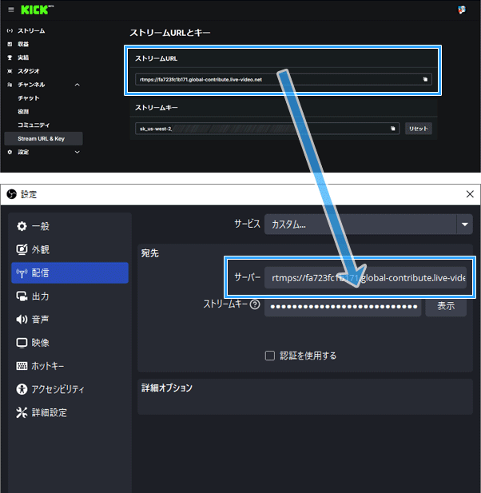Open the user avatar menu in Kick
Viewport: 481px width, 493px height.
click(462, 10)
